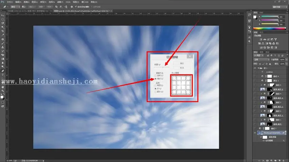This screenshot has width=289, height=162.
Task: Select the Best quality radio button
Action: [155, 92]
